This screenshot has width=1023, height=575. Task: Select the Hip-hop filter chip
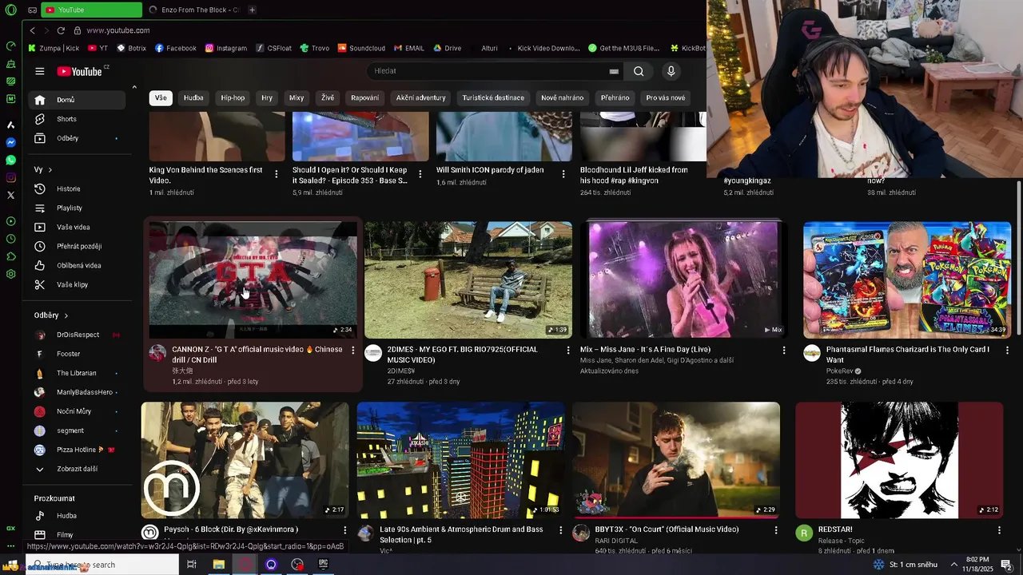(x=233, y=97)
